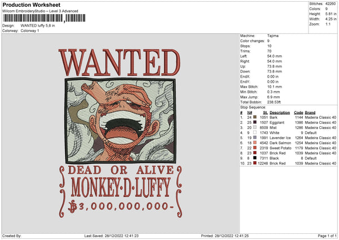The width and height of the screenshot is (339, 240).
Task: Click the Black color swatch in stop 9
Action: 255,158
